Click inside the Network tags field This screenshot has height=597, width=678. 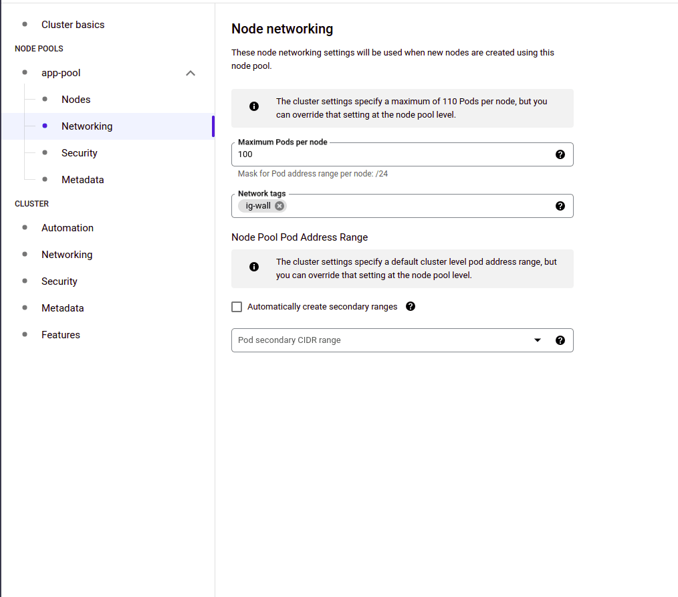click(x=419, y=206)
